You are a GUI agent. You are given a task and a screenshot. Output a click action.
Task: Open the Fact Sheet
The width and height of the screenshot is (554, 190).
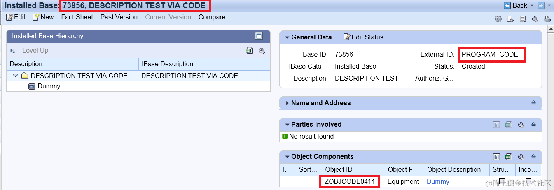click(77, 17)
